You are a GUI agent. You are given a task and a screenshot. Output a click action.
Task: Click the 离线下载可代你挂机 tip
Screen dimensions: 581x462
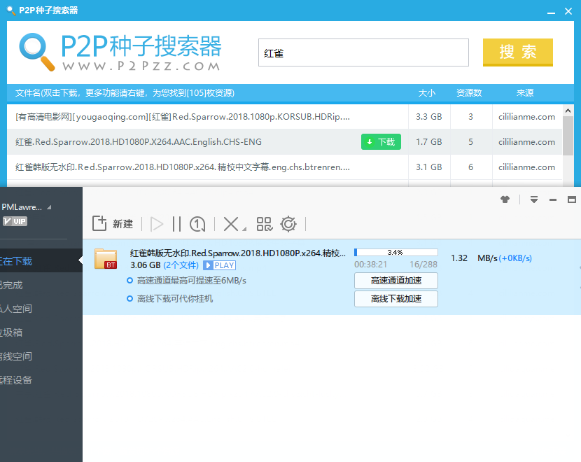click(175, 299)
